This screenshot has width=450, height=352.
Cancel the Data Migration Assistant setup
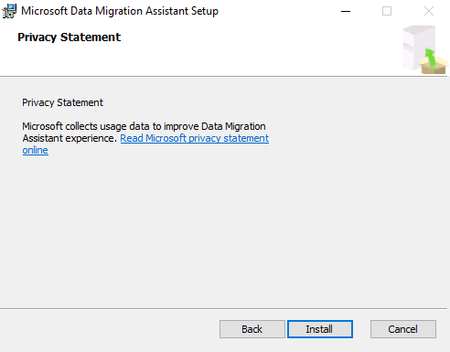click(x=403, y=329)
